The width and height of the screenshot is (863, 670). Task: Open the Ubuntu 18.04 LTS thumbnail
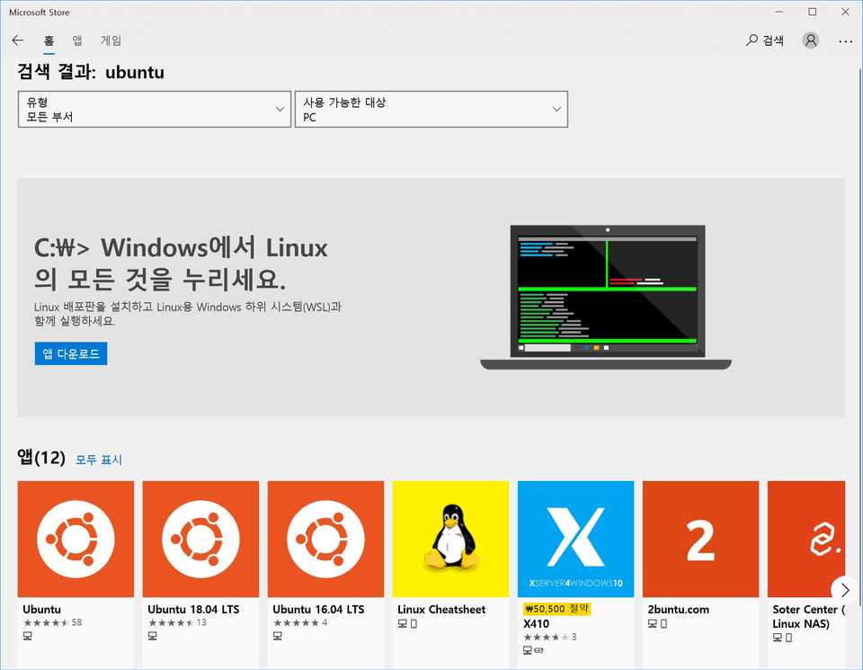(x=200, y=538)
